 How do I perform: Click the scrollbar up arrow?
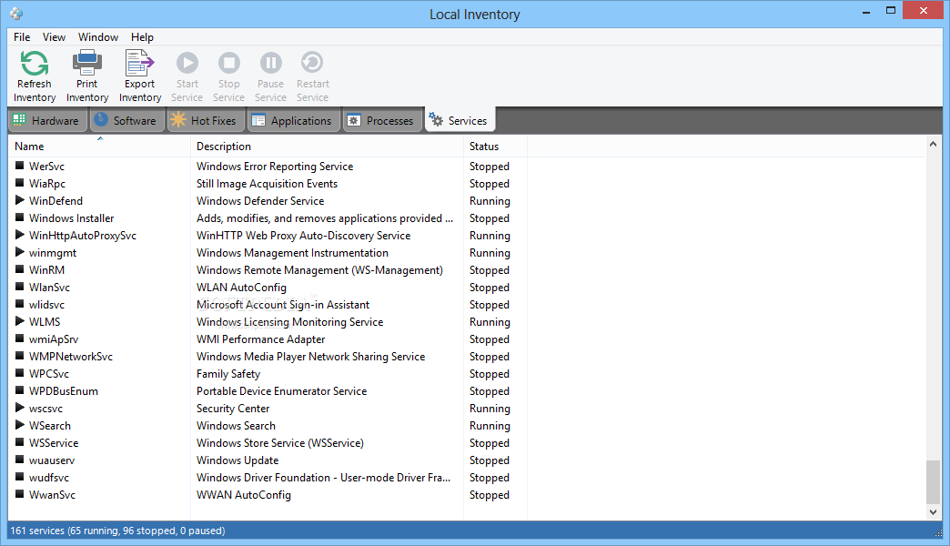pyautogui.click(x=933, y=144)
